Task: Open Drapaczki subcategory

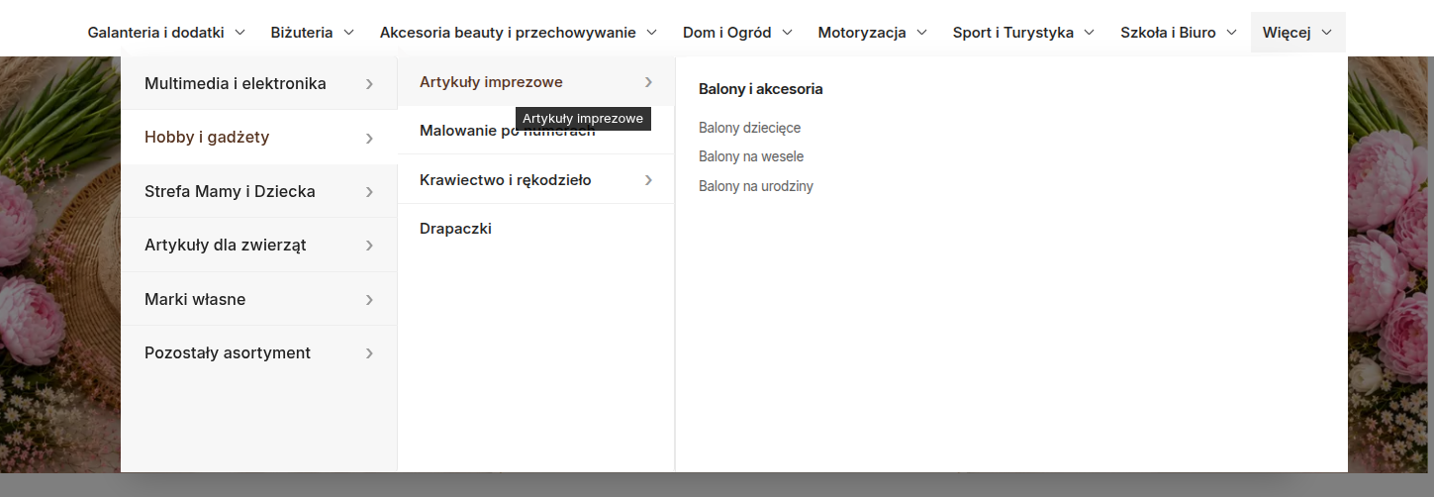Action: (x=536, y=229)
